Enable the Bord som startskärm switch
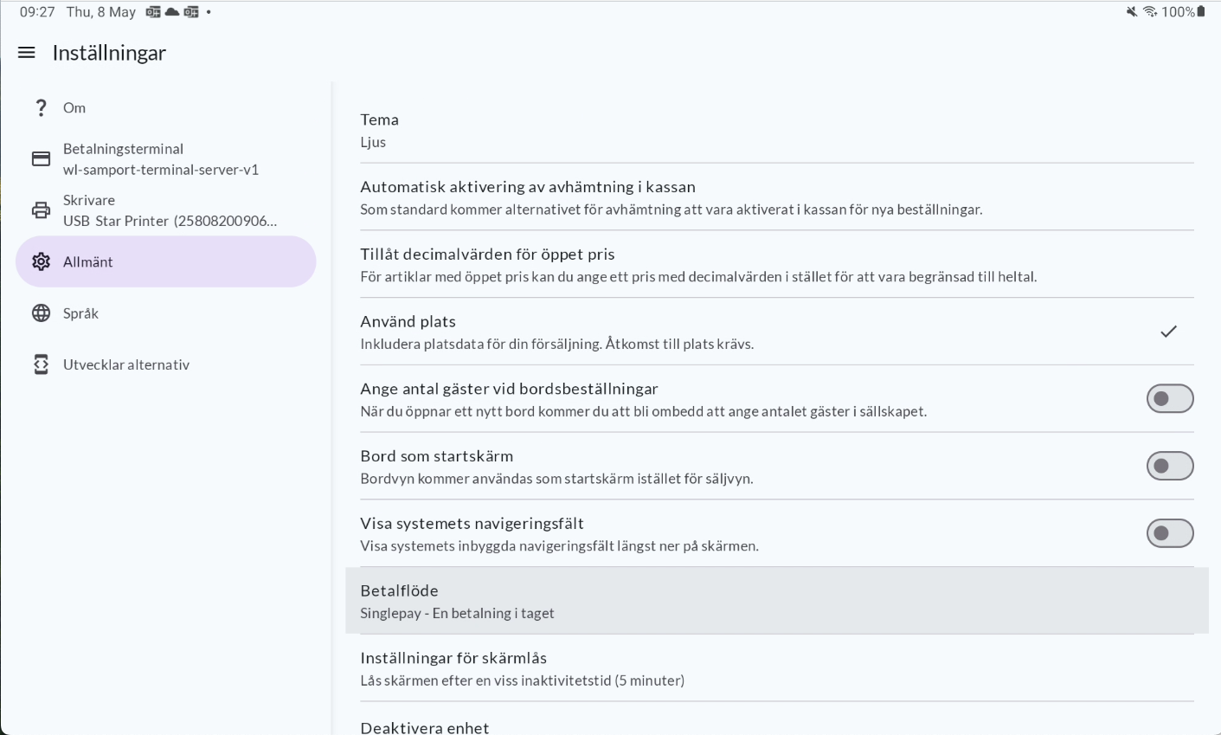This screenshot has width=1221, height=735. pyautogui.click(x=1170, y=466)
